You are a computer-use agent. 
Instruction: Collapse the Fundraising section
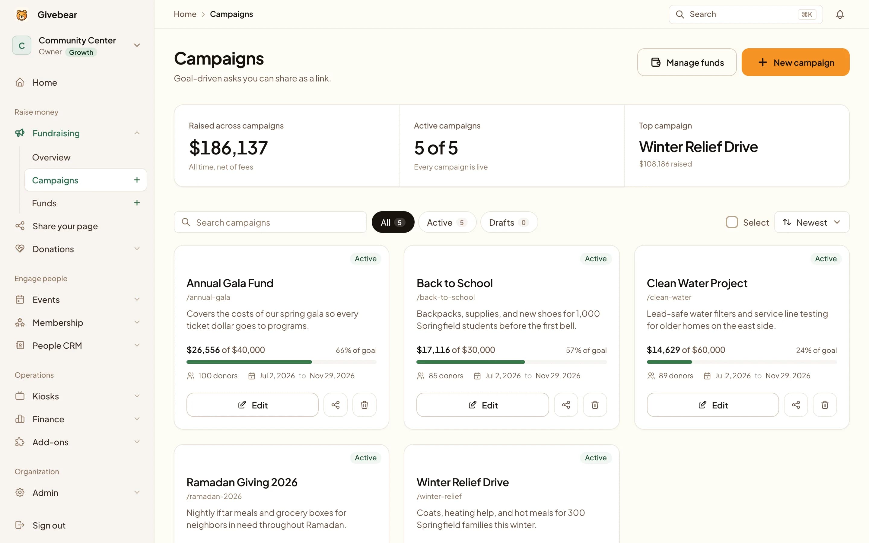click(x=137, y=133)
